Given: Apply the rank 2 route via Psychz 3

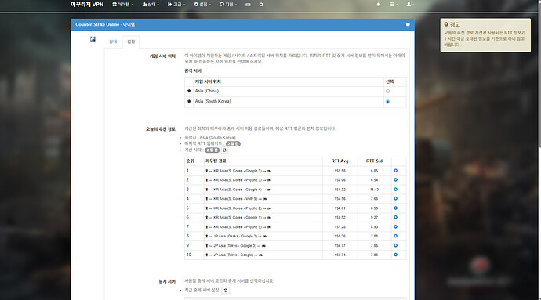Looking at the screenshot, I should coord(395,180).
